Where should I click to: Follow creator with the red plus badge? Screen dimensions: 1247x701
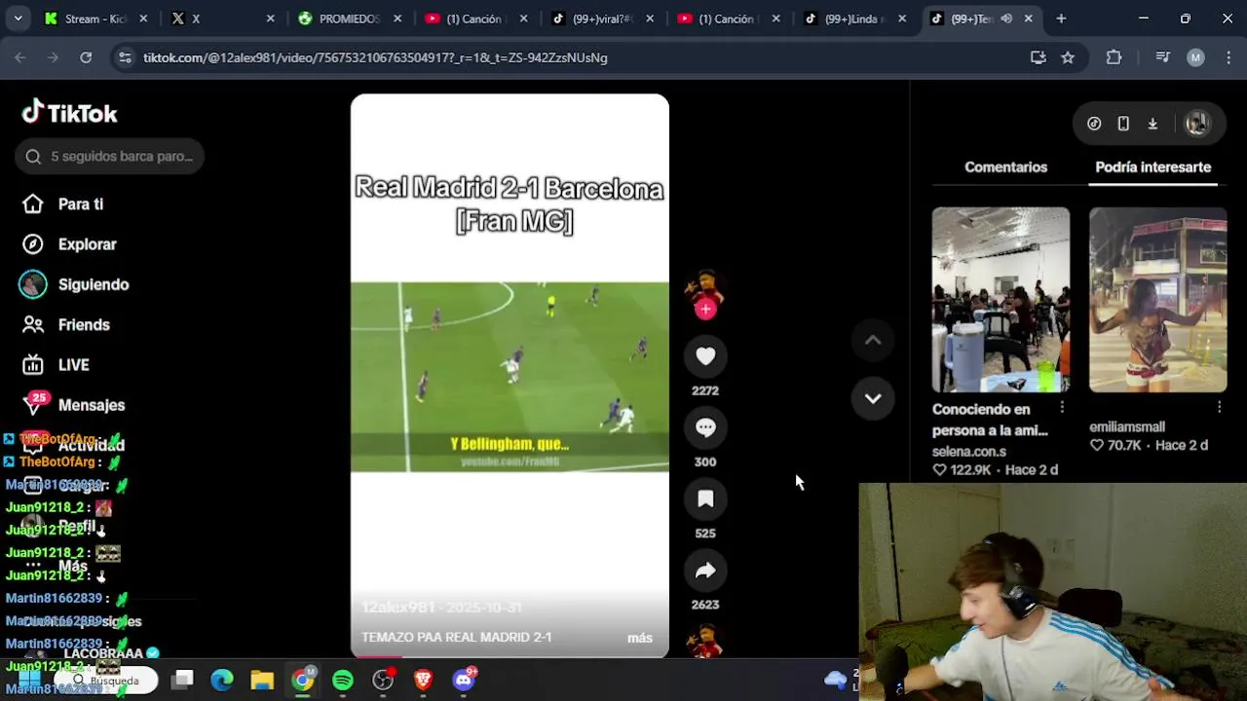click(x=705, y=309)
